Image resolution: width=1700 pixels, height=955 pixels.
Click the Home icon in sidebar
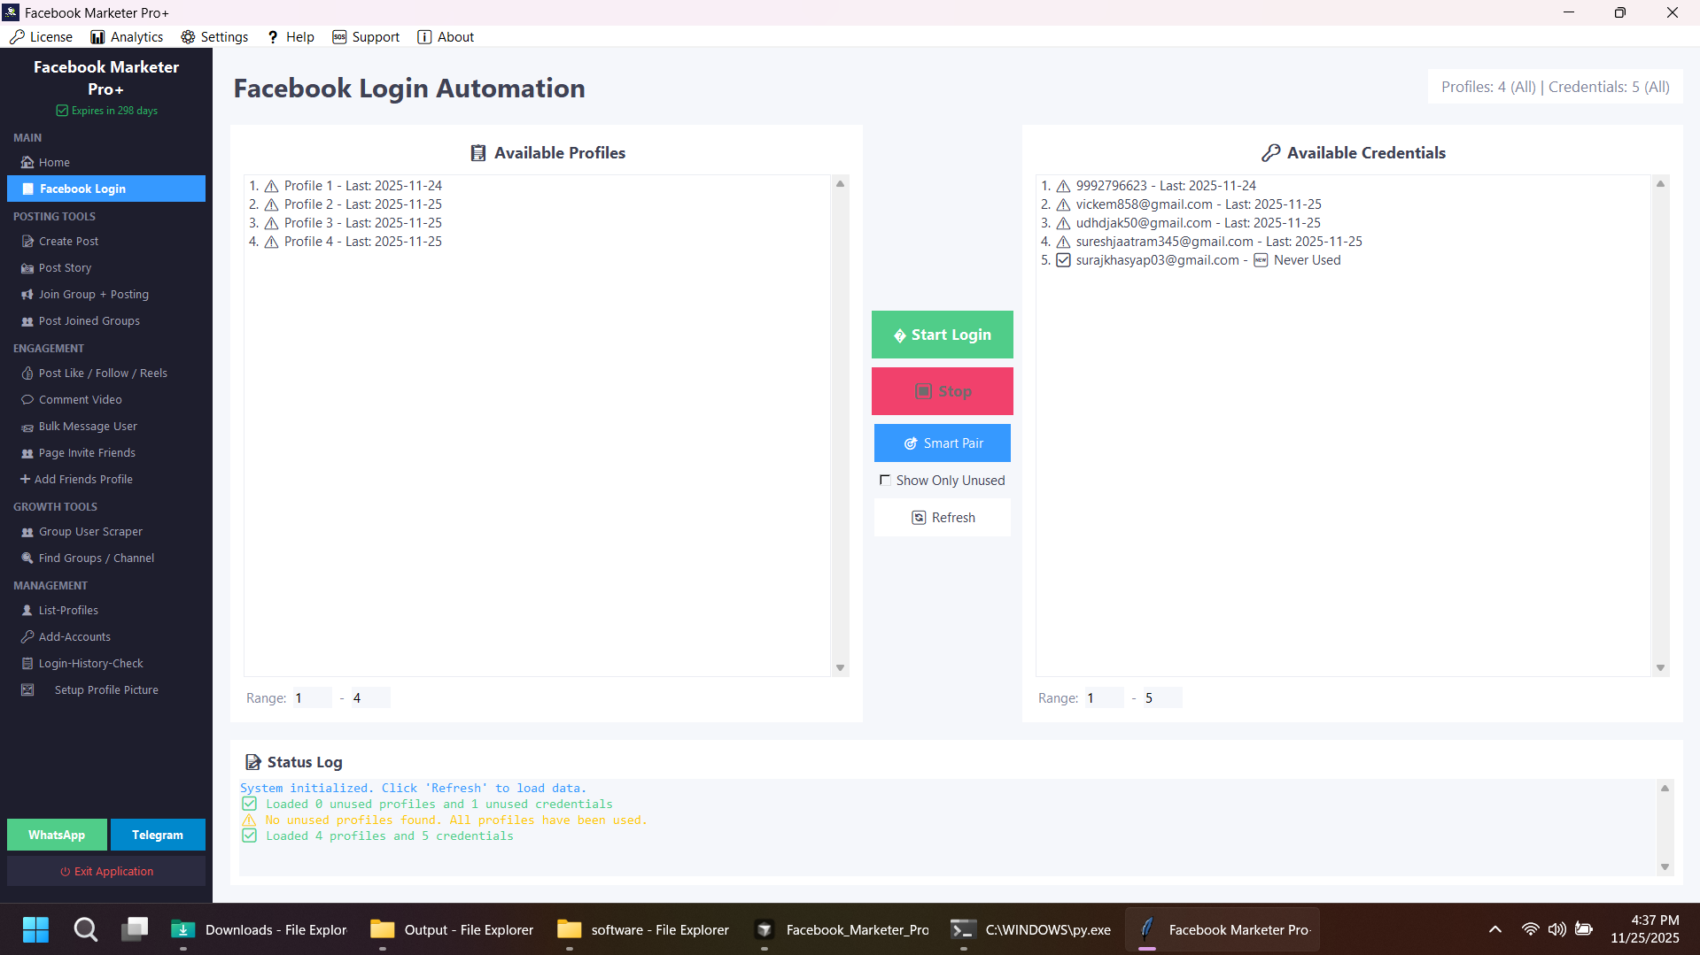pyautogui.click(x=27, y=163)
